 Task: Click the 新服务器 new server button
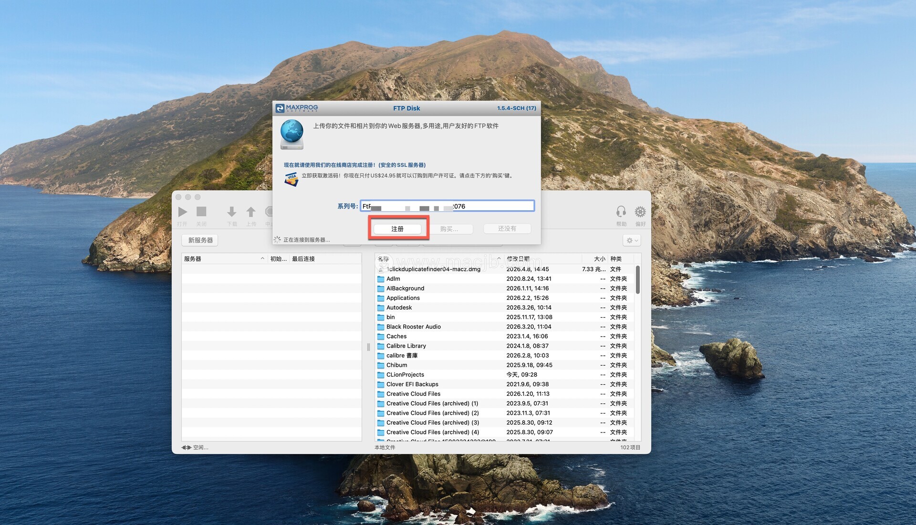(x=200, y=240)
